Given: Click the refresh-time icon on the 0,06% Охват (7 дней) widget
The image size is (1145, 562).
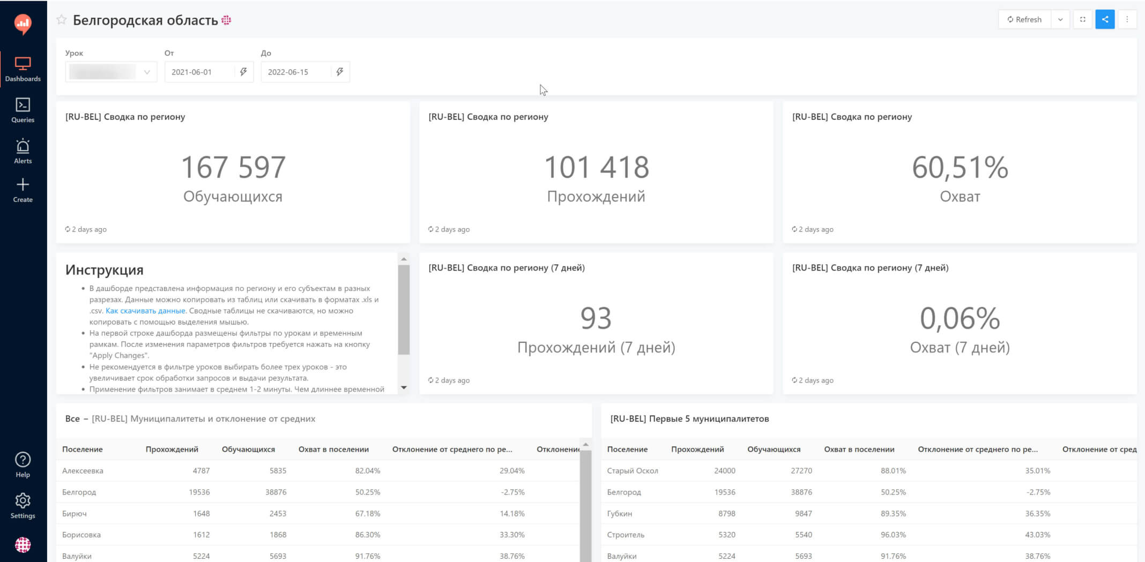Looking at the screenshot, I should click(x=794, y=380).
